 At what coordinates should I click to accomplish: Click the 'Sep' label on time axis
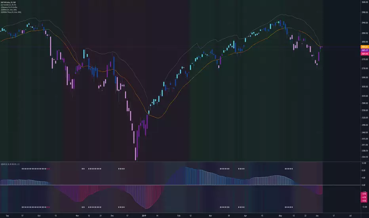tap(7, 216)
